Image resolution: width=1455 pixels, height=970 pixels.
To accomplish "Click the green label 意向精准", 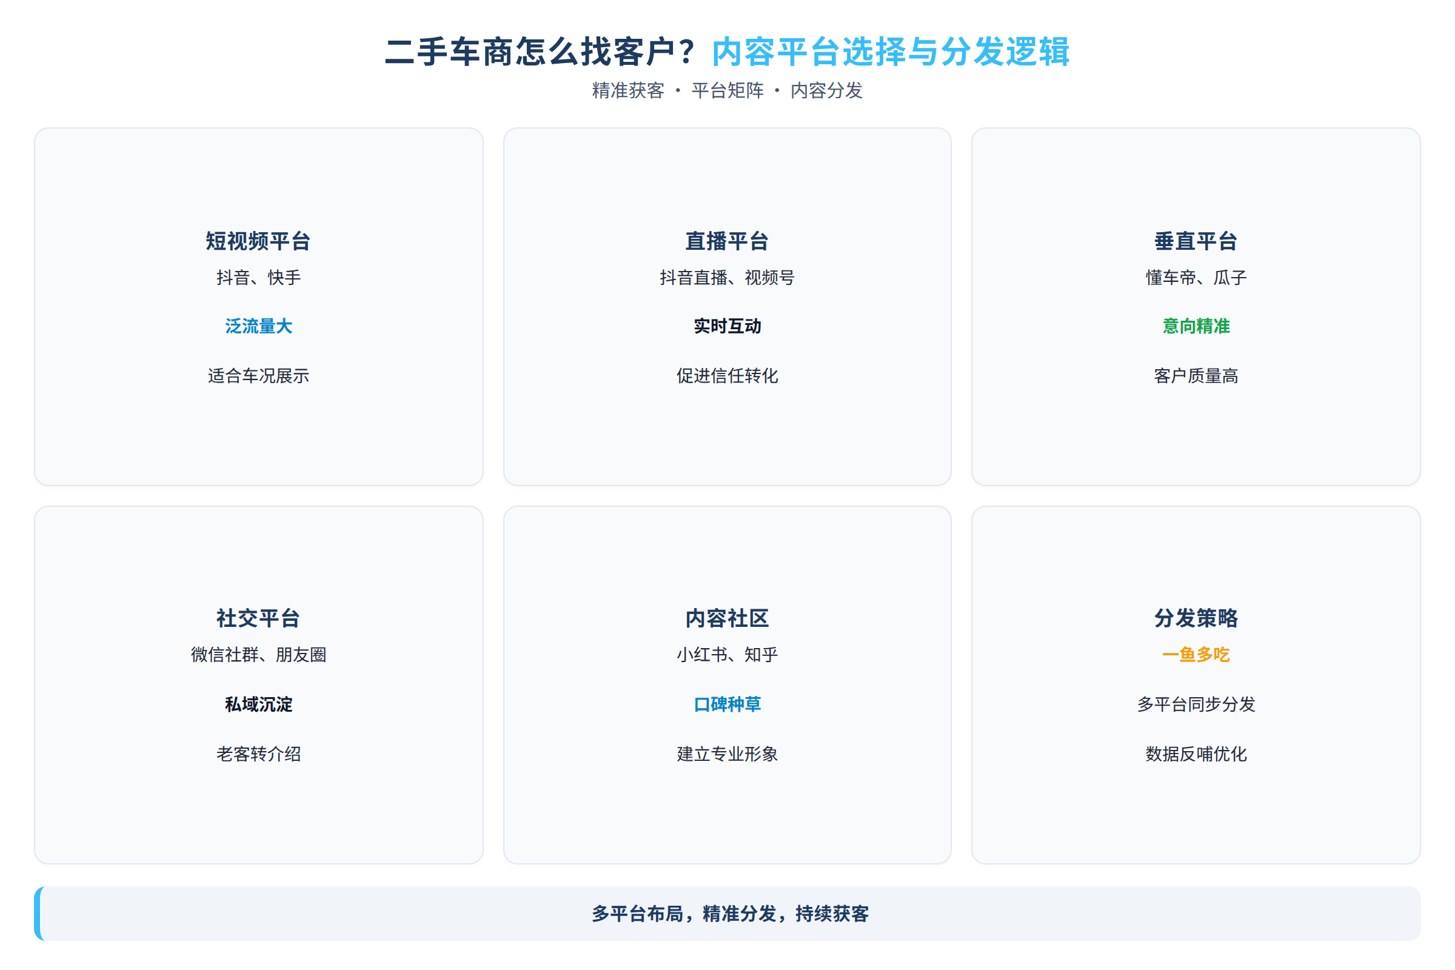I will click(x=1196, y=326).
